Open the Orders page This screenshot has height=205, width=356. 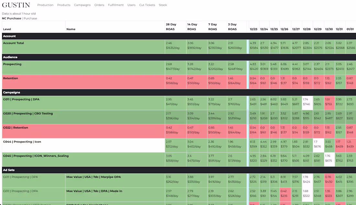pos(99,5)
